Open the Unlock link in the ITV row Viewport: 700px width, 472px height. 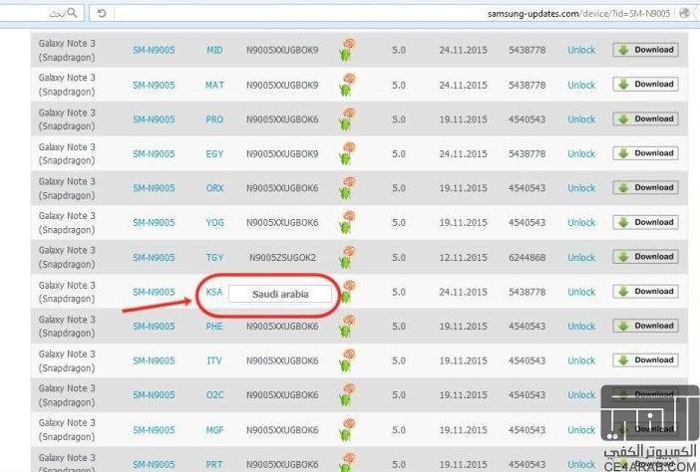581,360
